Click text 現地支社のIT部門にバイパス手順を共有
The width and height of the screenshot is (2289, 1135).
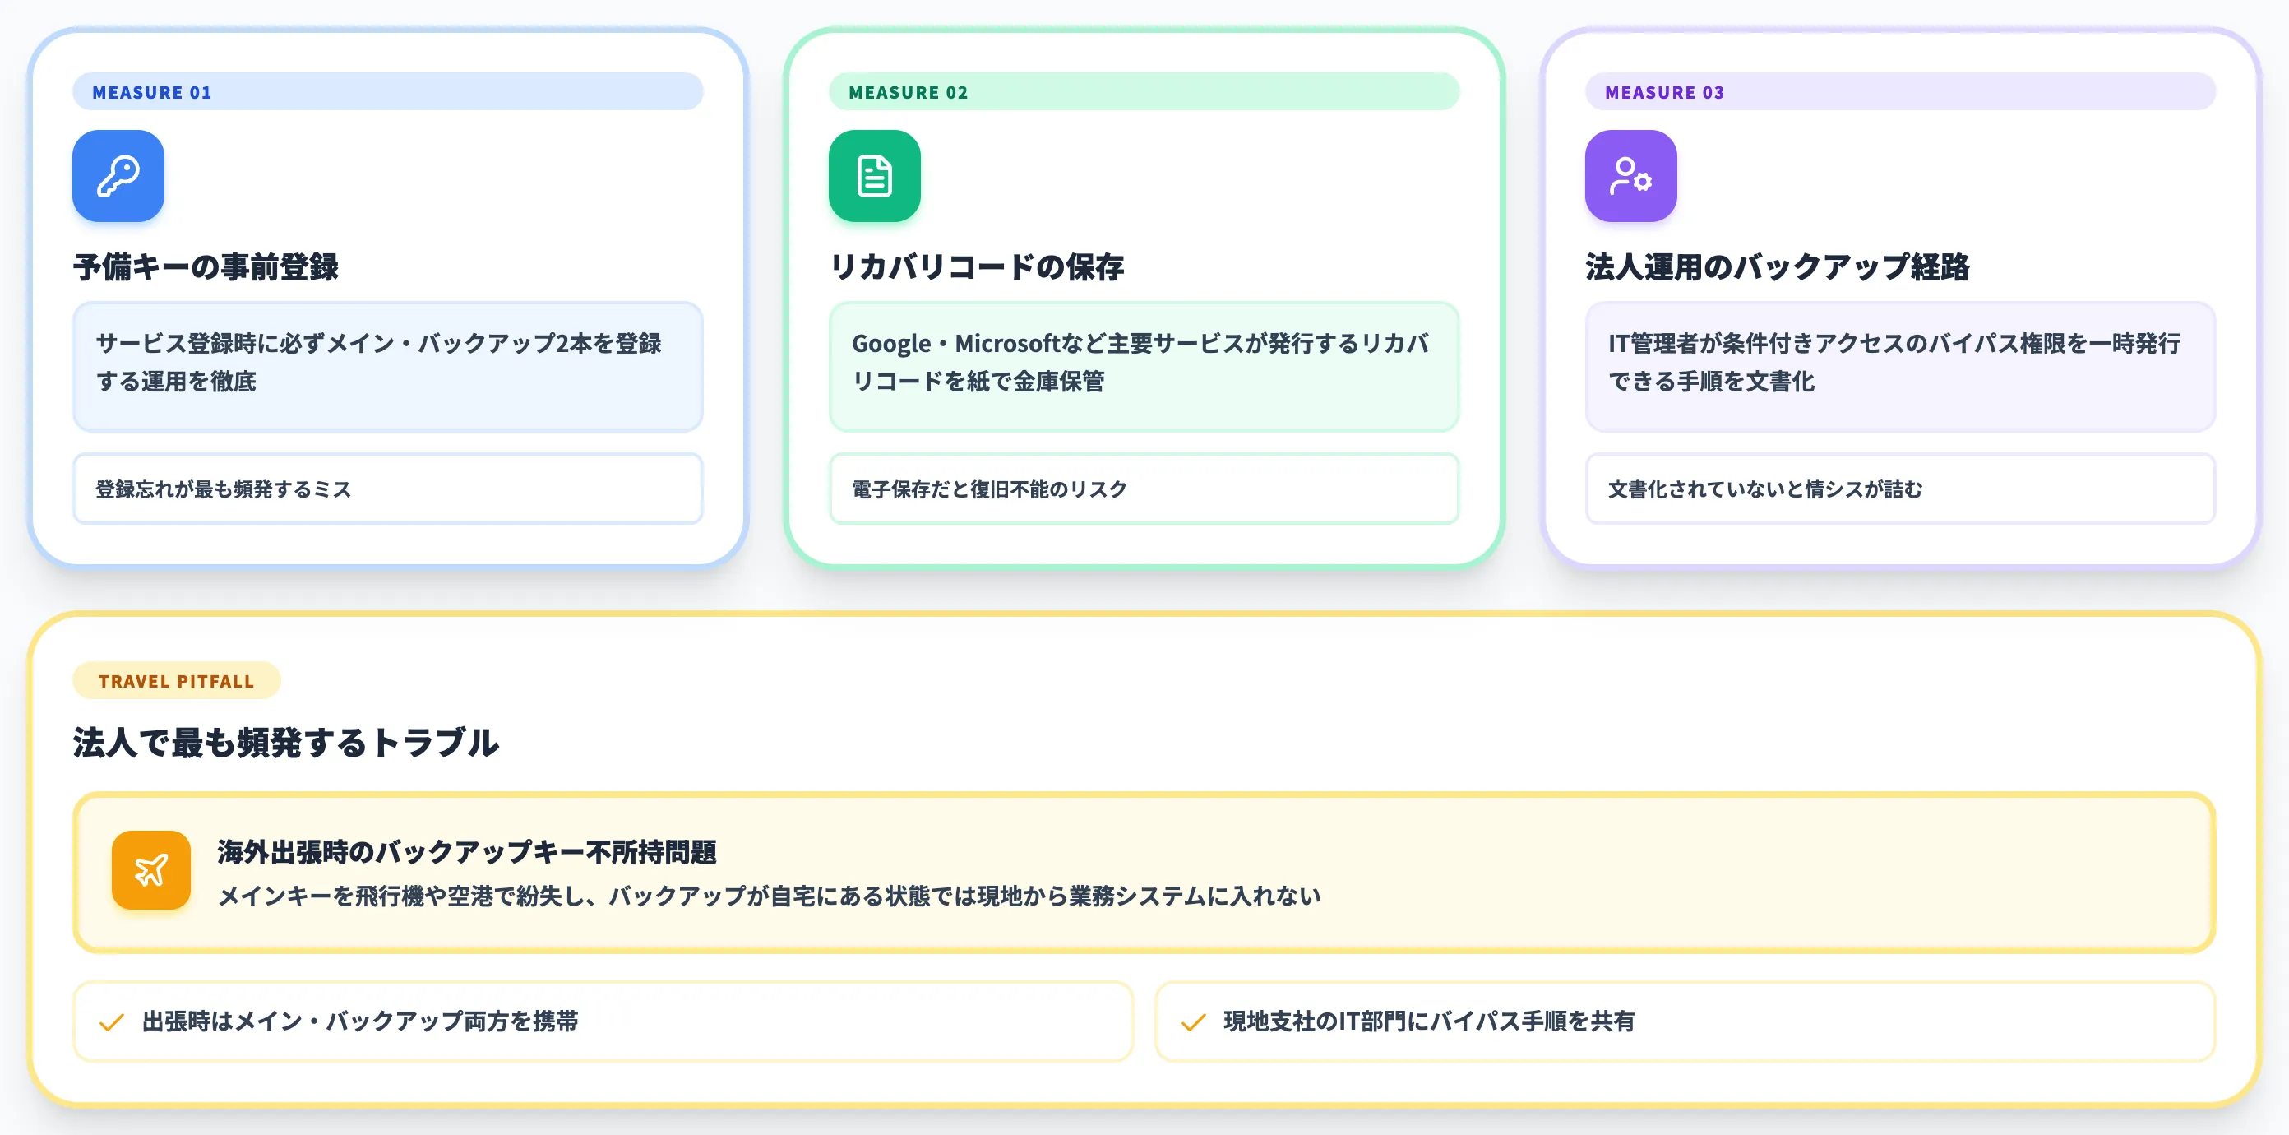tap(1429, 1021)
